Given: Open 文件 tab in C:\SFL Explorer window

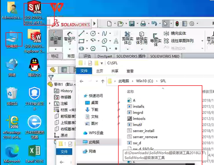Looking at the screenshot, I should 84,71.
